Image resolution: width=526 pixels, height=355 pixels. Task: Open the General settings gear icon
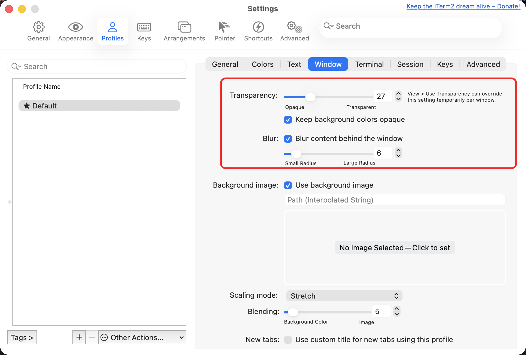[38, 27]
